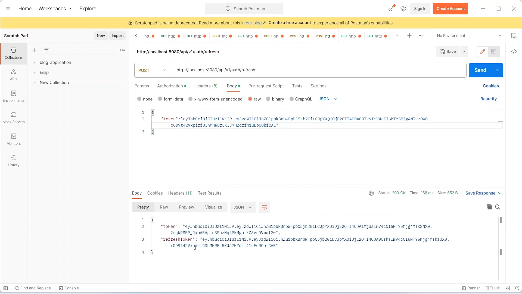Image resolution: width=522 pixels, height=294 pixels.
Task: Click the collections filter icon
Action: point(46,50)
